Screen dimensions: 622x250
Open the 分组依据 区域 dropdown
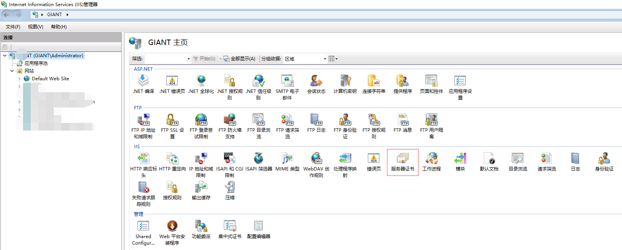pos(305,59)
